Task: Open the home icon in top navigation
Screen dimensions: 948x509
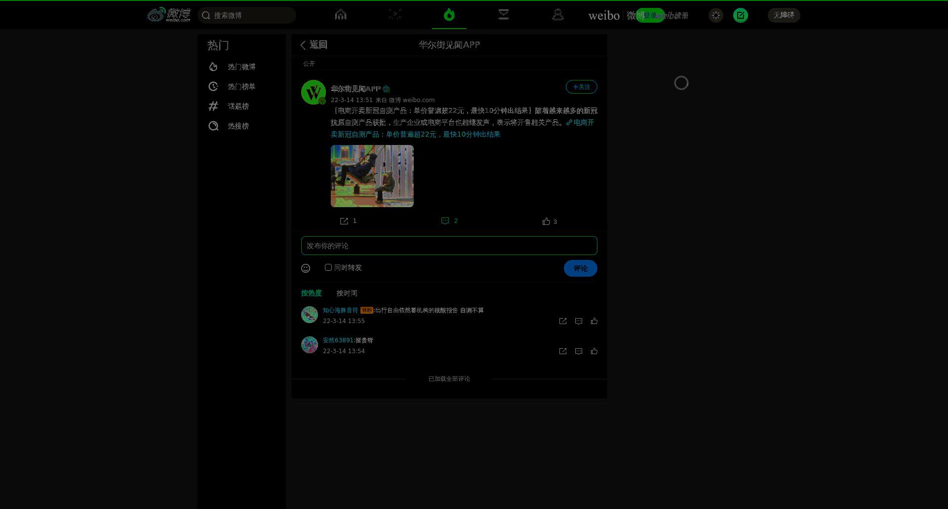Action: (341, 14)
